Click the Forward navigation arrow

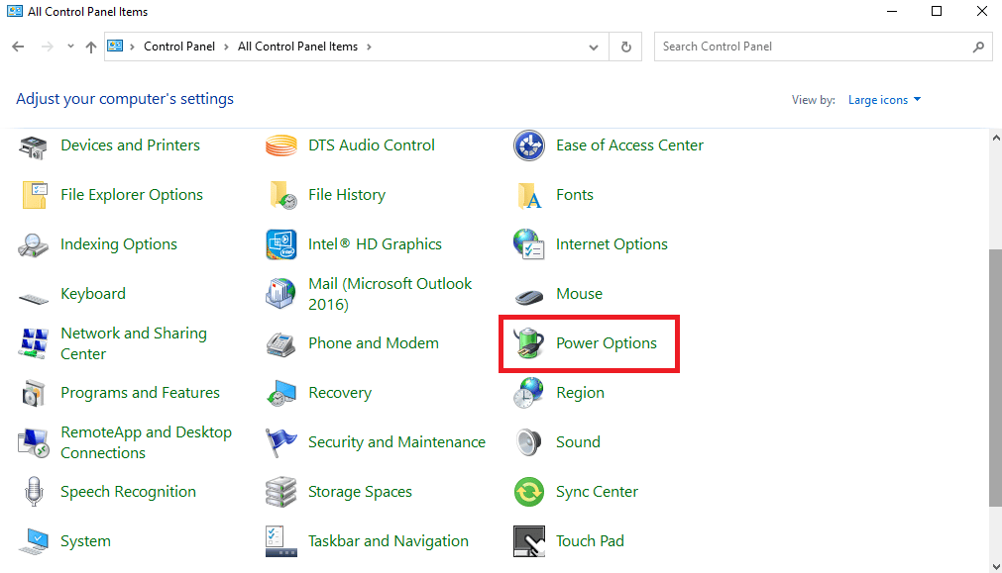tap(48, 47)
